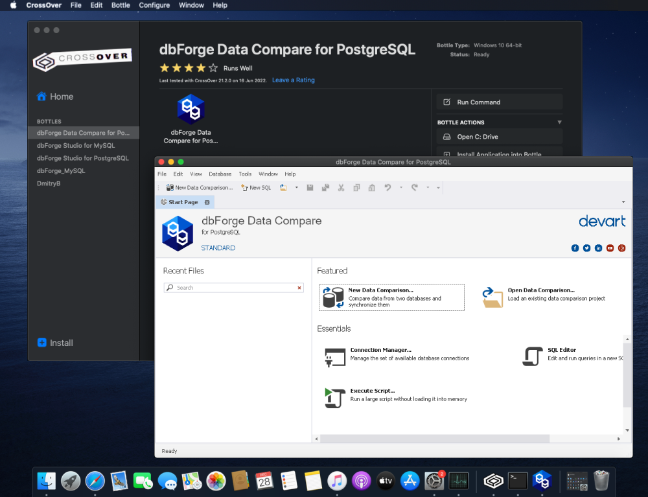Start a New Data Comparison from Featured
The width and height of the screenshot is (648, 497).
click(392, 297)
